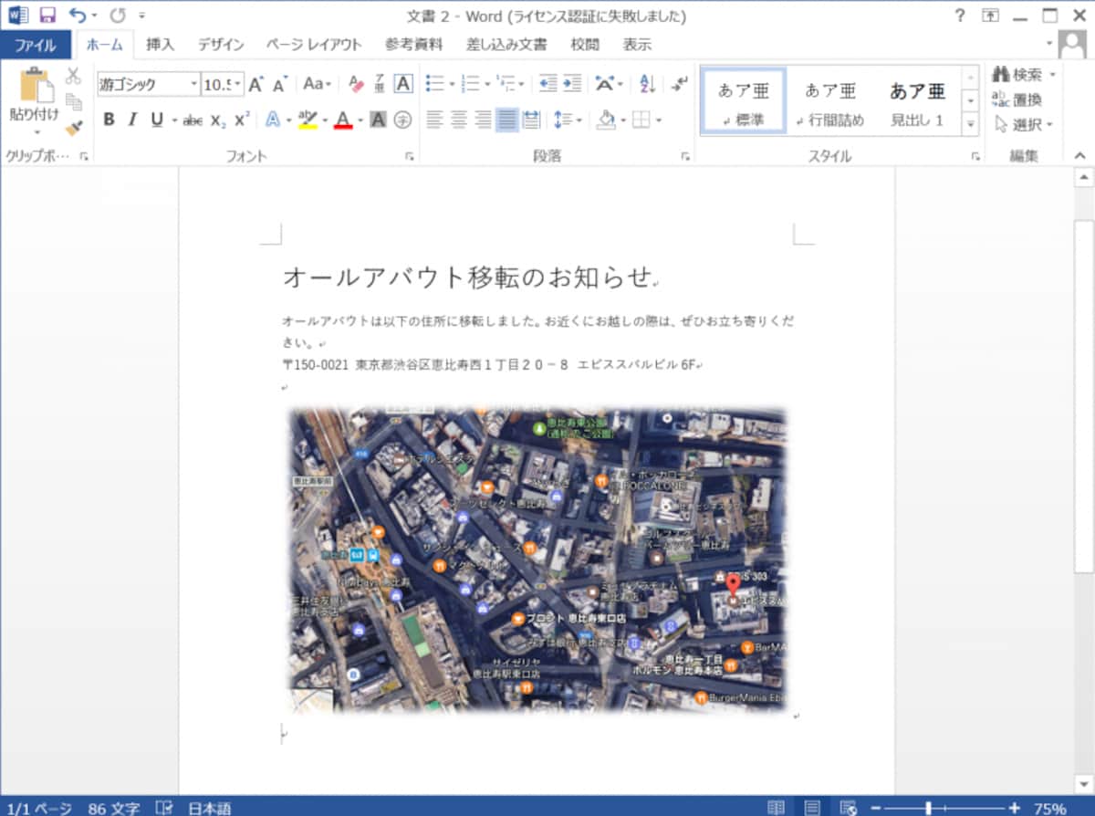Apply the 標準 style
This screenshot has width=1095, height=816.
[743, 101]
